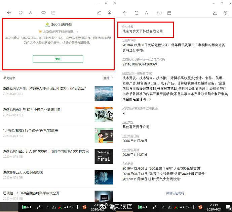Click left taskbar battery 48% indicator
232x212 pixels.
[26, 207]
